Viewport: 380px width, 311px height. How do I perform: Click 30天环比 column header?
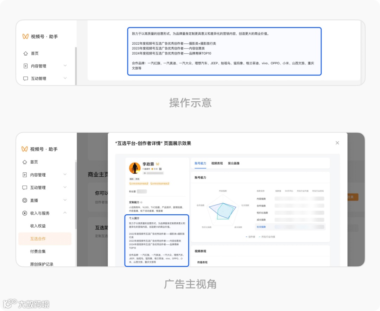289,191
